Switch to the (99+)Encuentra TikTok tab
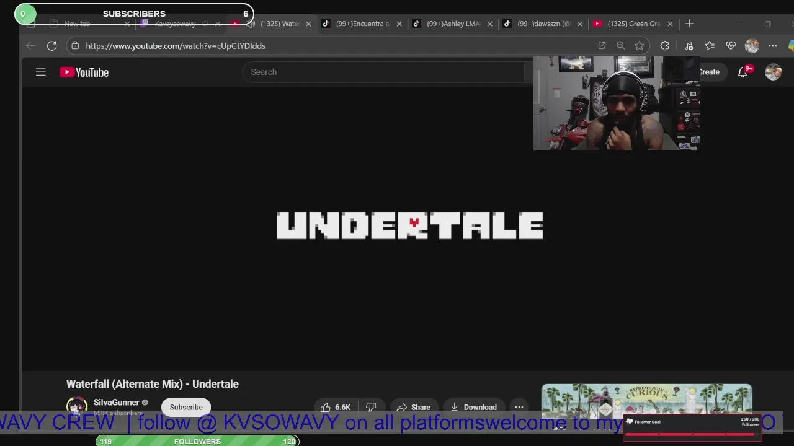794x446 pixels. pyautogui.click(x=363, y=24)
